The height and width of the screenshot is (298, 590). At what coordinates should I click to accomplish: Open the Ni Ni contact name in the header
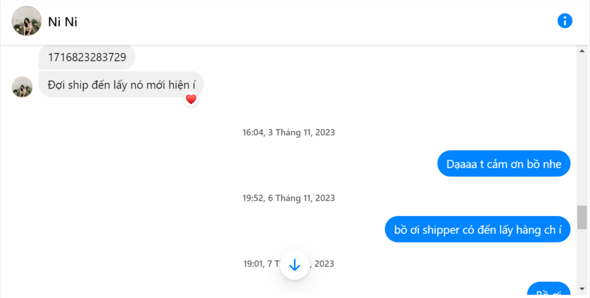62,22
